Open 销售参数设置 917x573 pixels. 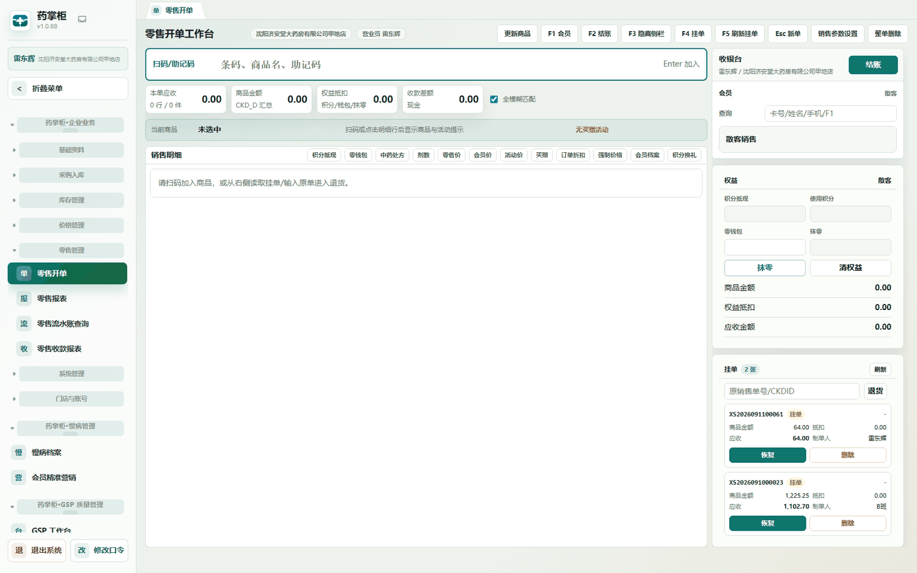(x=838, y=34)
